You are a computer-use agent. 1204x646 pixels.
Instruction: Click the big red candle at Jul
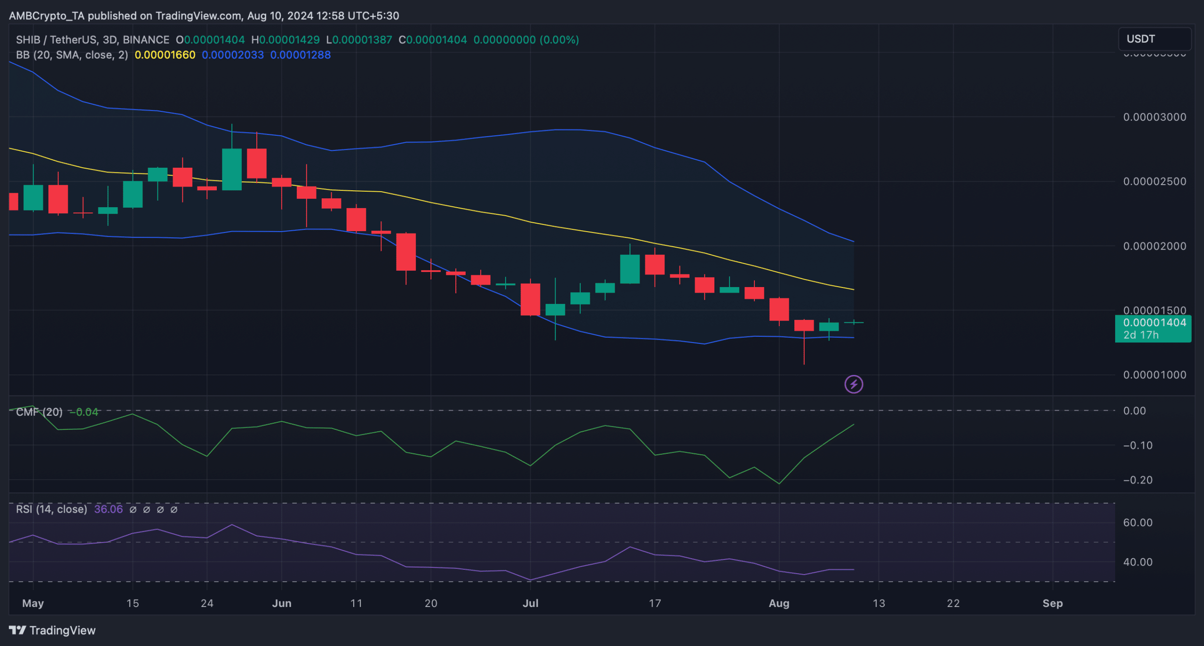[531, 299]
